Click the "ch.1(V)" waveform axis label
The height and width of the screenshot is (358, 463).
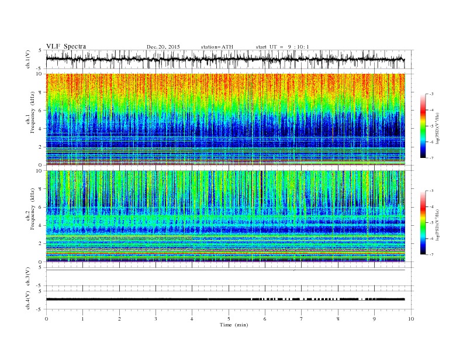click(x=28, y=59)
